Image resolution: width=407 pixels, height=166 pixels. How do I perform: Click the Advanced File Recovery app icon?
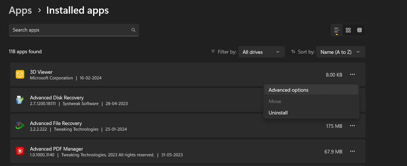(20, 125)
